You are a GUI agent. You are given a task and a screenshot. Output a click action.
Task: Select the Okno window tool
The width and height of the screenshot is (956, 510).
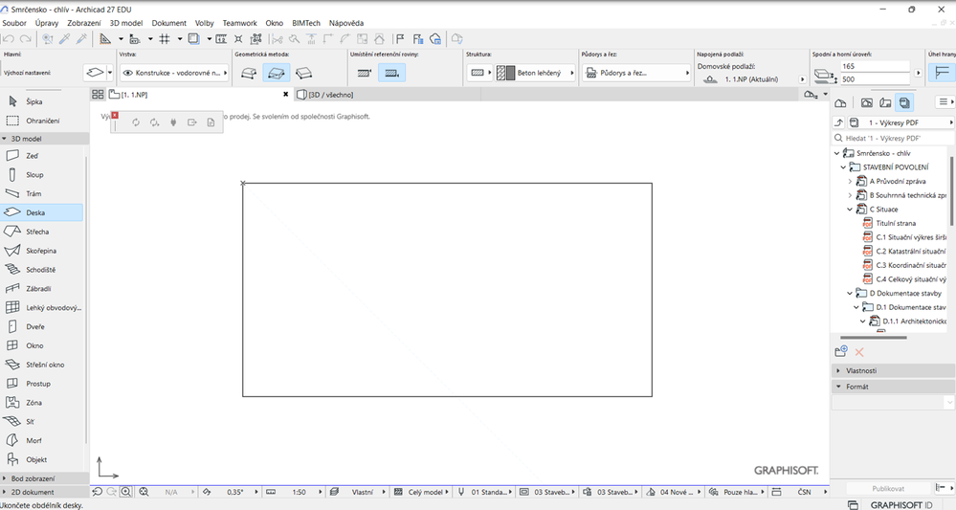(x=34, y=345)
